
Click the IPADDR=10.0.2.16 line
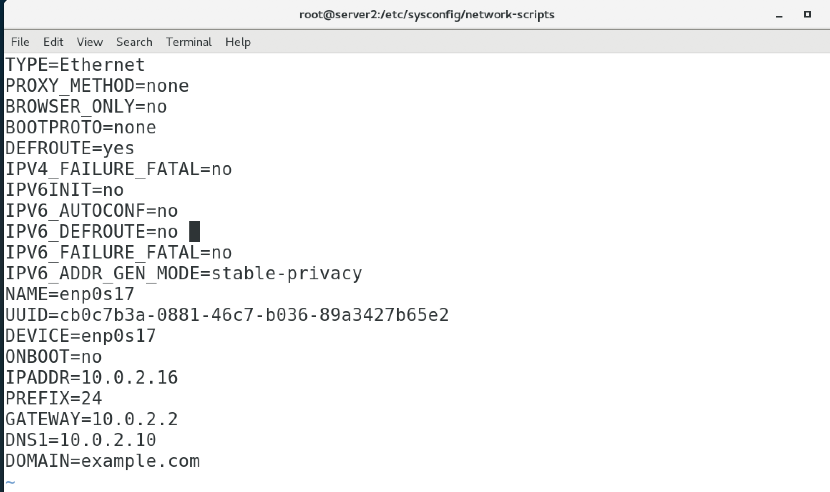pos(91,378)
